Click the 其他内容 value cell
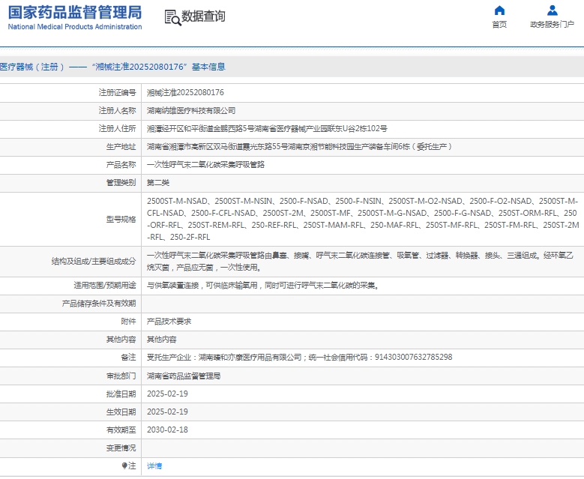The height and width of the screenshot is (479, 584). (x=161, y=340)
